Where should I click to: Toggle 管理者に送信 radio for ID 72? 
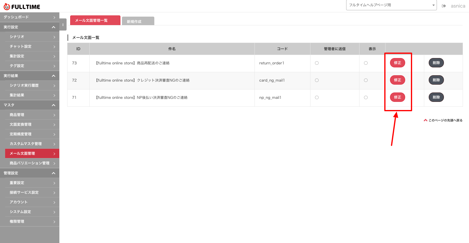[x=317, y=80]
